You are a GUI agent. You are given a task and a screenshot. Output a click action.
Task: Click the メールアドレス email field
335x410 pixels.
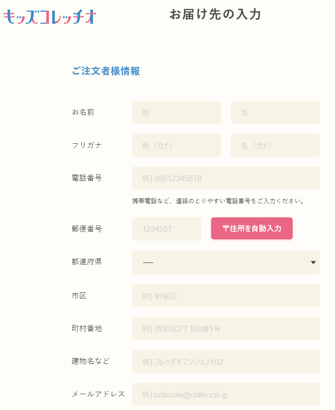[x=226, y=394]
